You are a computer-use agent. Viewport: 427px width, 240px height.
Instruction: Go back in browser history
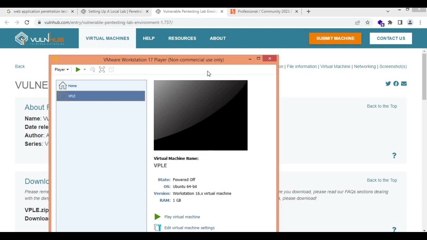pyautogui.click(x=7, y=22)
